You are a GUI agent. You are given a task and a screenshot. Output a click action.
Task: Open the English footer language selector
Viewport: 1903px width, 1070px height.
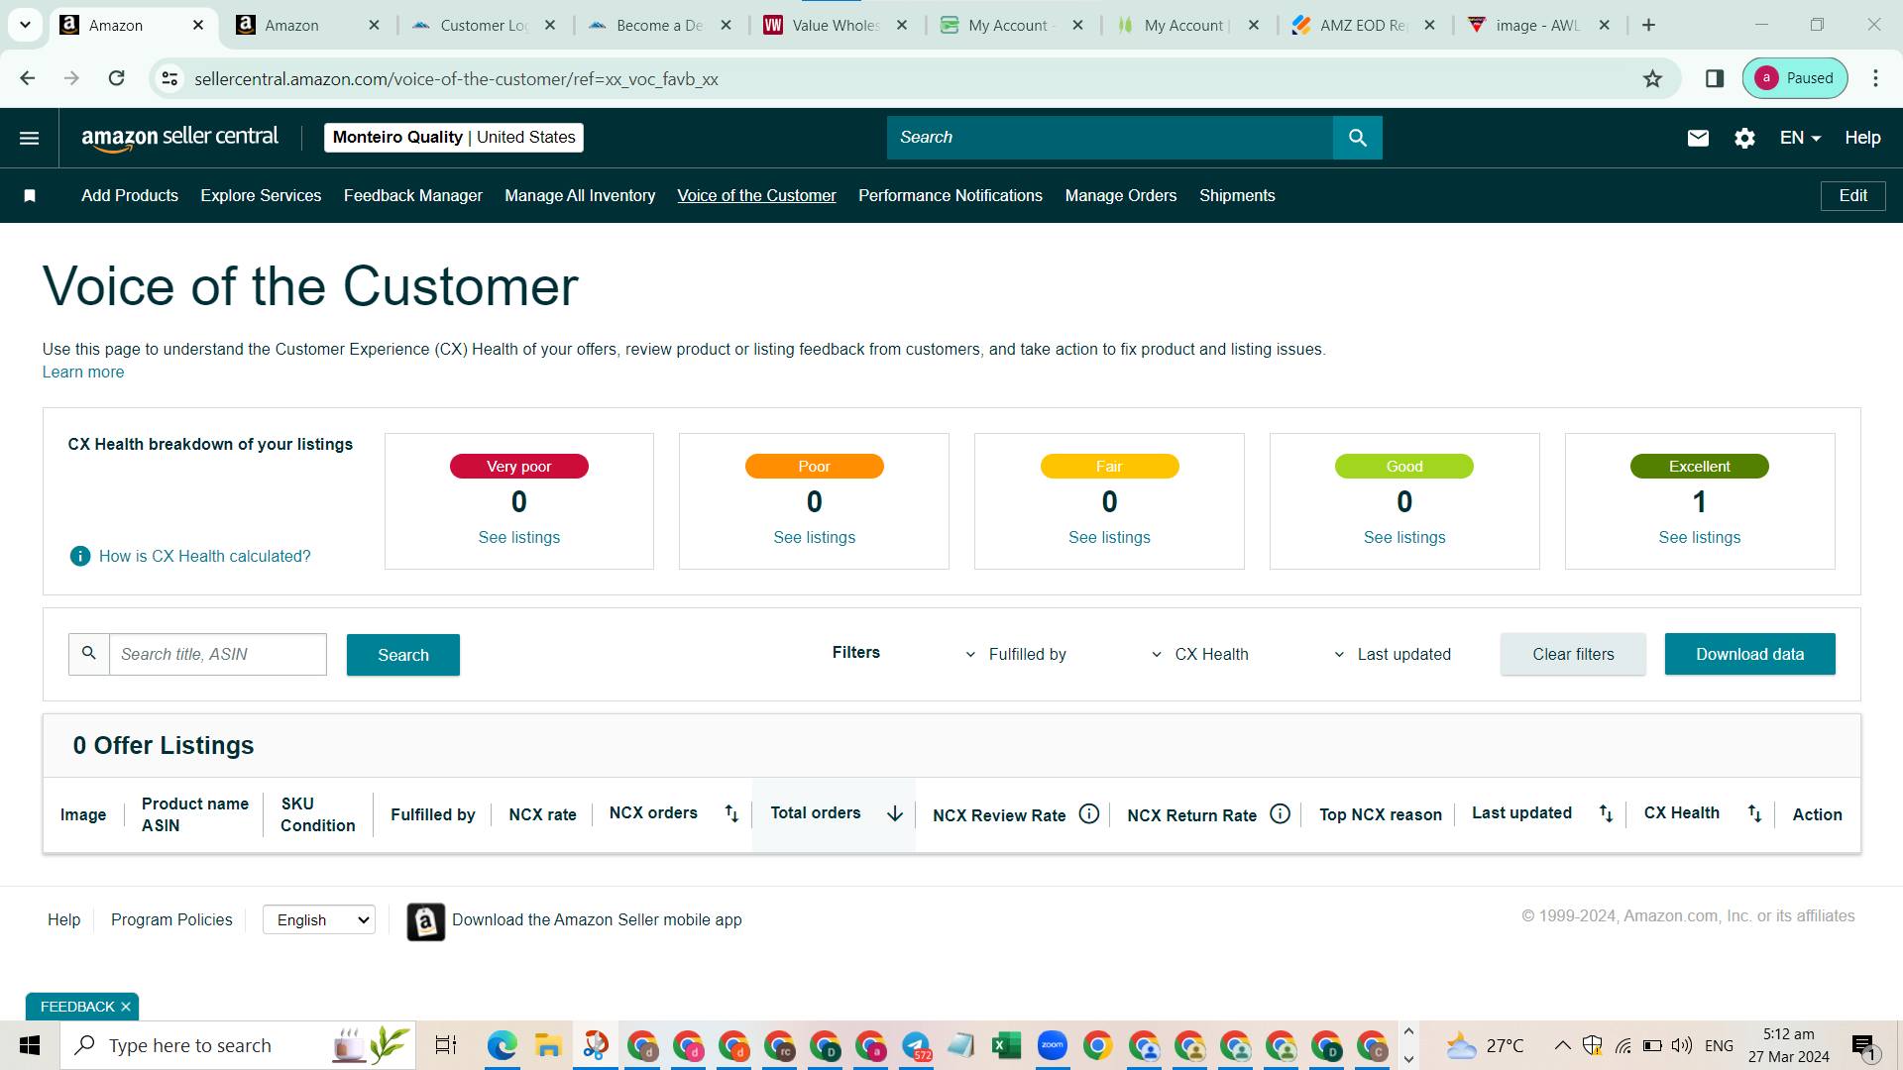coord(319,919)
